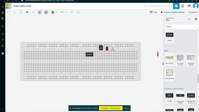The height and width of the screenshot is (112, 199).
Task: Open the gear settings sidebar icon
Action: (2, 46)
